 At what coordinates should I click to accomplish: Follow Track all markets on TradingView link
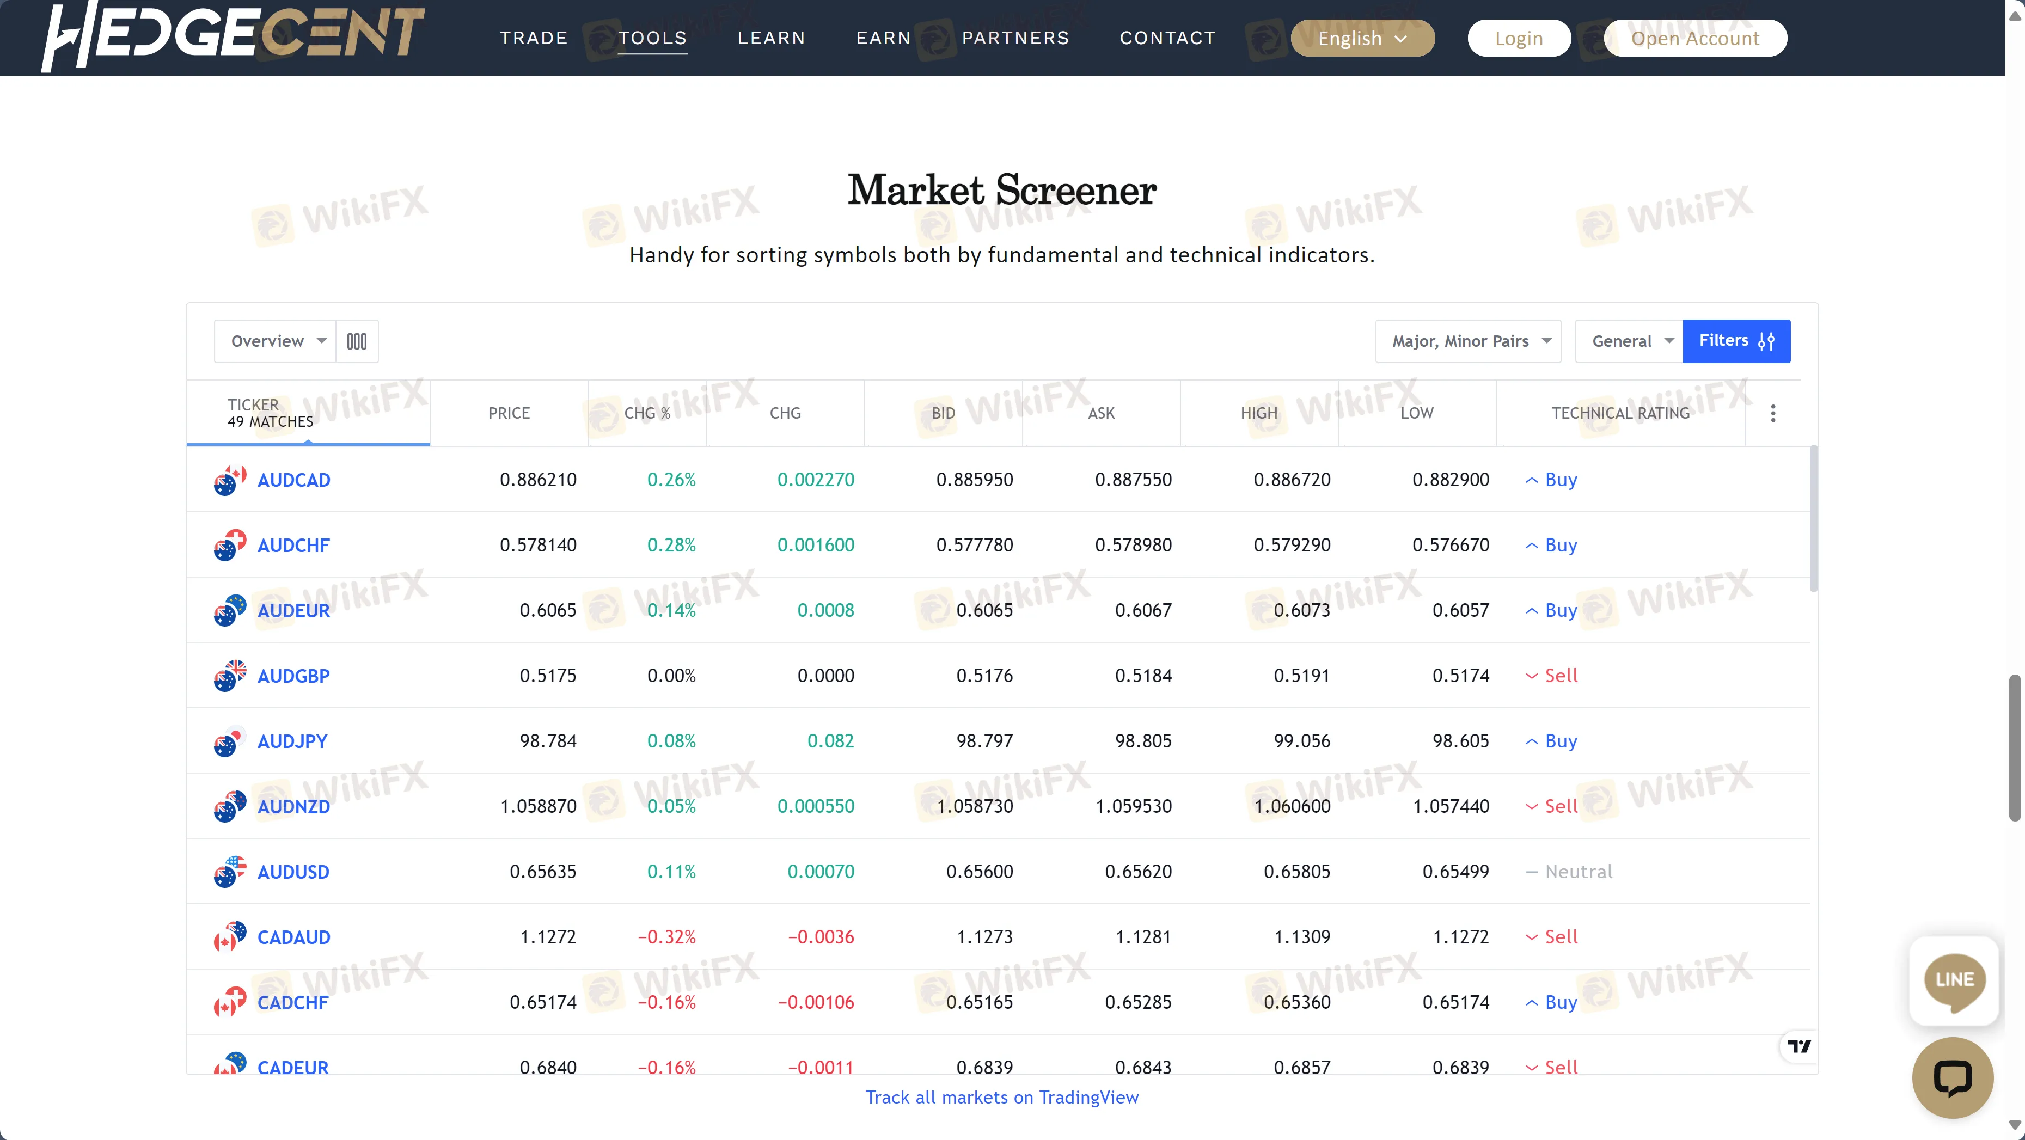point(1001,1098)
